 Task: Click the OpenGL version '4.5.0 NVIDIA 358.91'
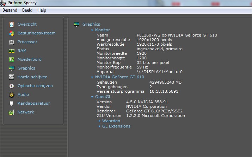click(x=147, y=102)
